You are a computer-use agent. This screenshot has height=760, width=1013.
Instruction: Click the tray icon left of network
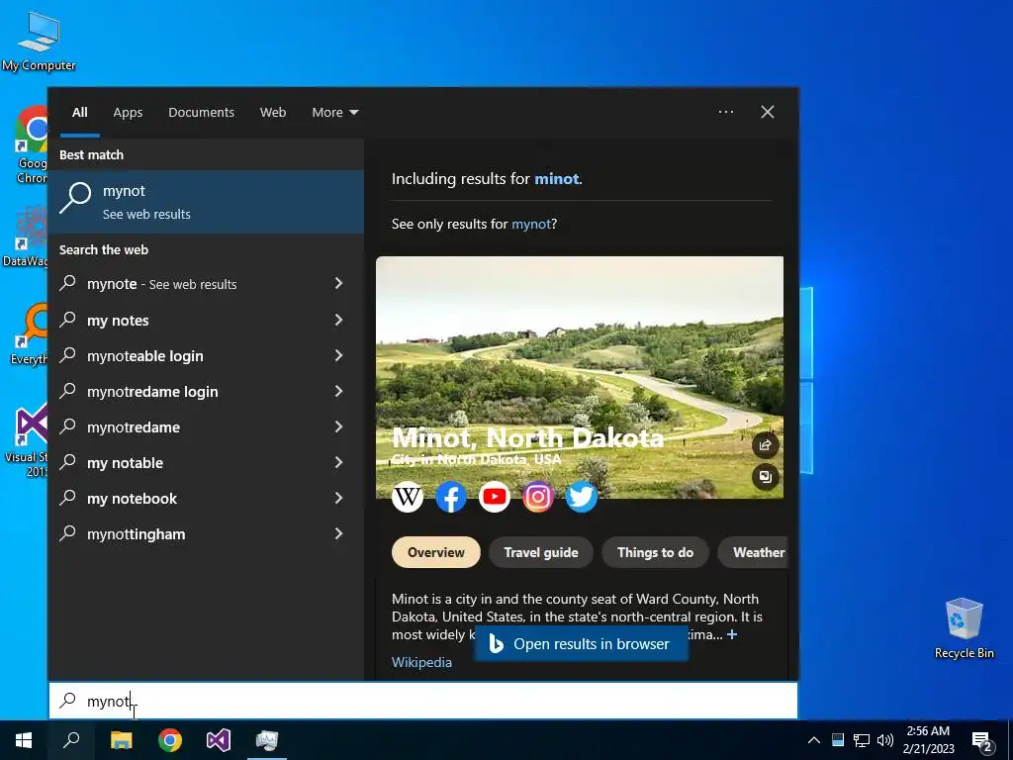coord(838,740)
